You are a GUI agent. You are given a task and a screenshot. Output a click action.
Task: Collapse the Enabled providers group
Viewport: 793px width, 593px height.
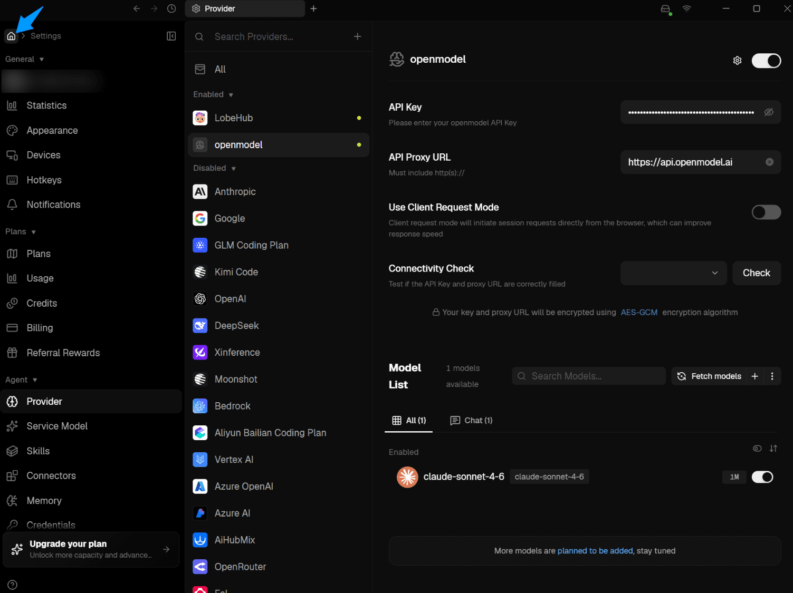tap(213, 94)
